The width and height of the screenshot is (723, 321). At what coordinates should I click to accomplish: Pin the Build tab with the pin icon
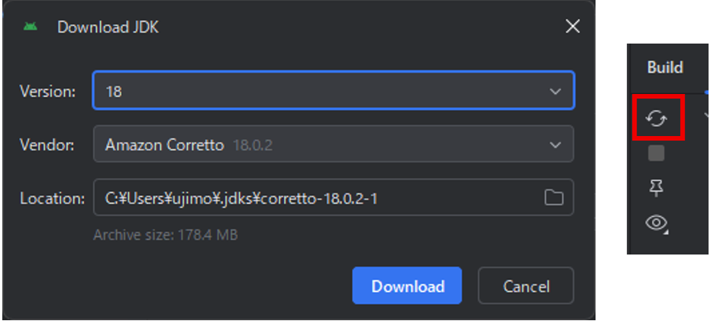656,188
